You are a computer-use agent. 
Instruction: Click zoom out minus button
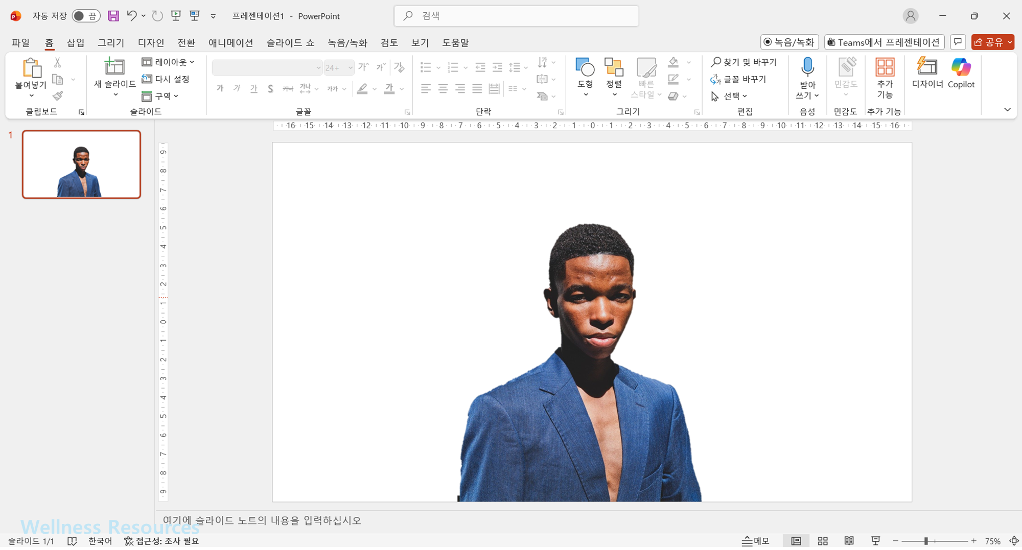click(x=895, y=541)
